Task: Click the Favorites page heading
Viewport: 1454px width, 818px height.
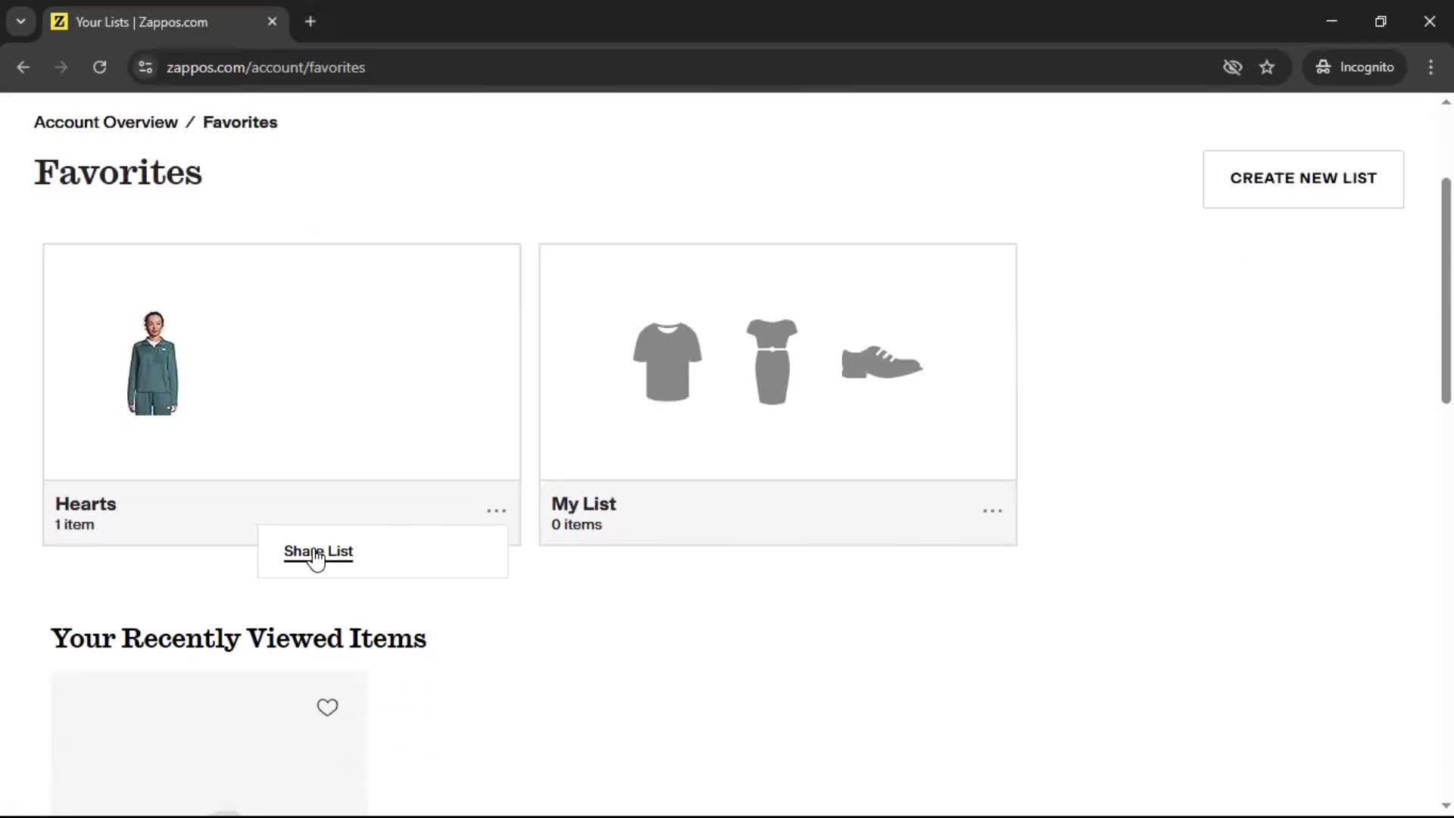Action: point(118,173)
